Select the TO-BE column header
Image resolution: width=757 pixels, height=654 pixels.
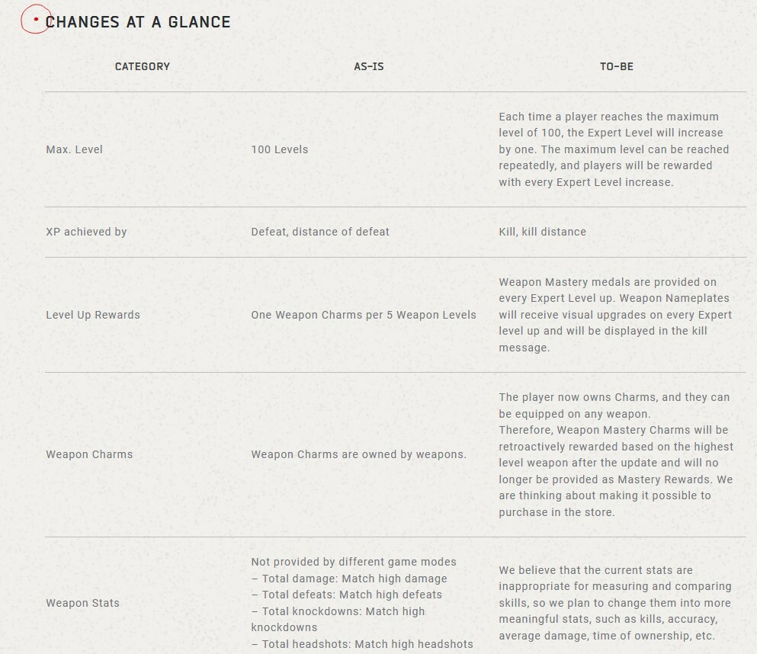click(x=617, y=66)
